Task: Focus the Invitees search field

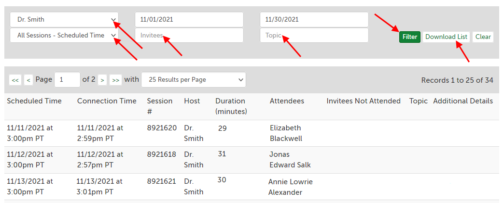Action: point(189,35)
